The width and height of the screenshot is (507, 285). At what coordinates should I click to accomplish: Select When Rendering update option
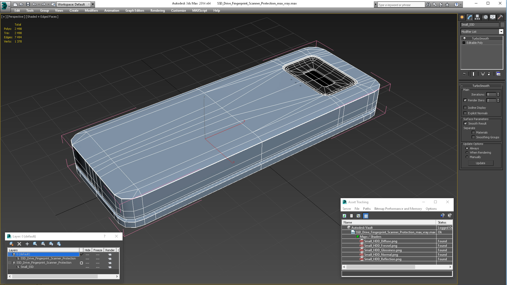pyautogui.click(x=467, y=153)
